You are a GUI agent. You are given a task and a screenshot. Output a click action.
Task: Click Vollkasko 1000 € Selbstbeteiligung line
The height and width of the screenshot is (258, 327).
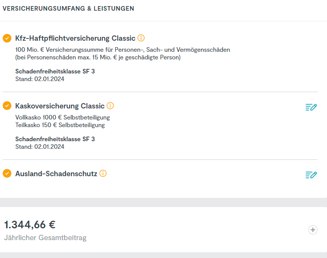[x=62, y=117]
